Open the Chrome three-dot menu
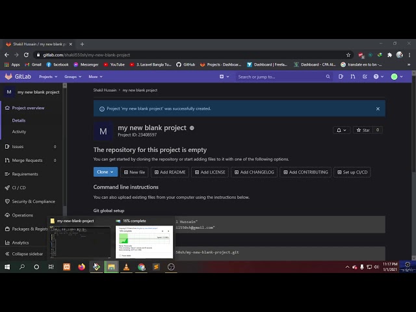 pyautogui.click(x=409, y=55)
